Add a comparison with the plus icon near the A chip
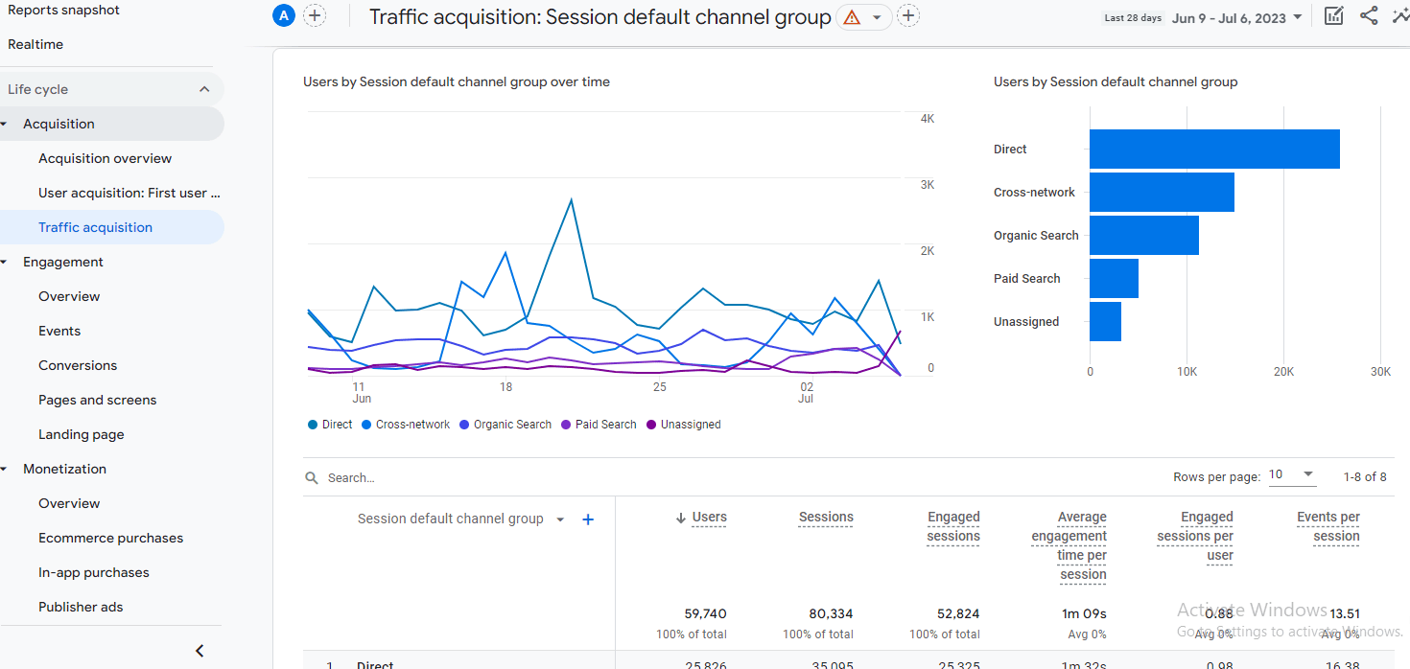This screenshot has height=669, width=1410. click(314, 15)
